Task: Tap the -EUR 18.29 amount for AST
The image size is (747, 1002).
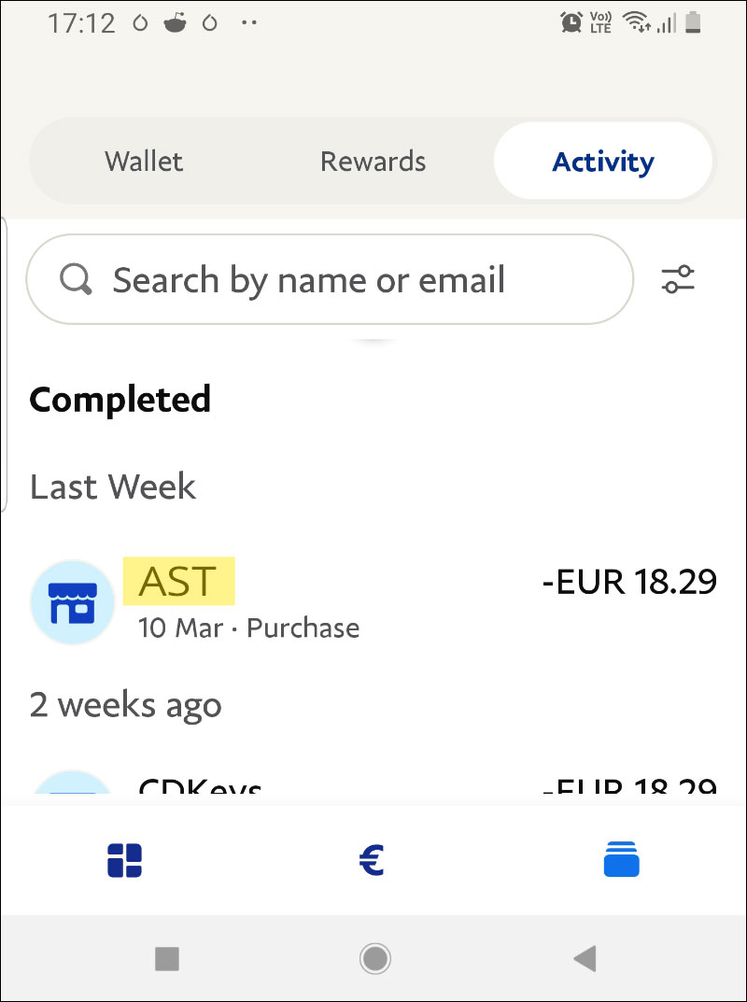Action: point(630,581)
